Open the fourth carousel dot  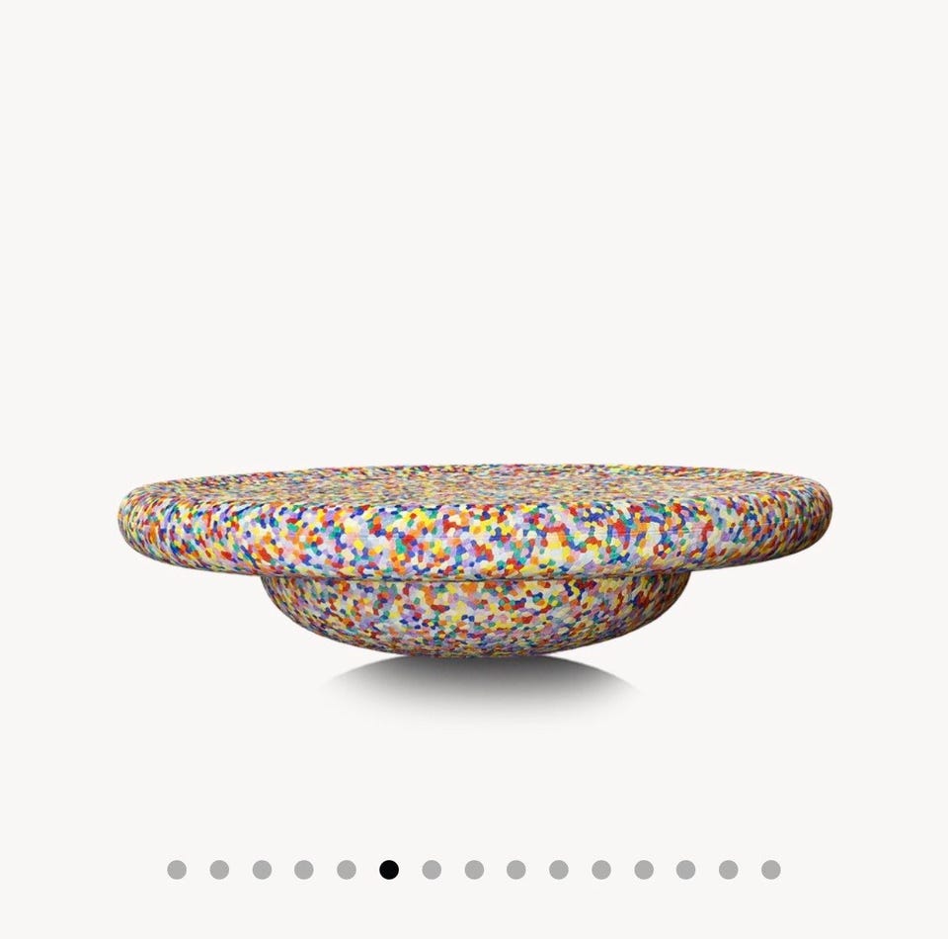(304, 870)
